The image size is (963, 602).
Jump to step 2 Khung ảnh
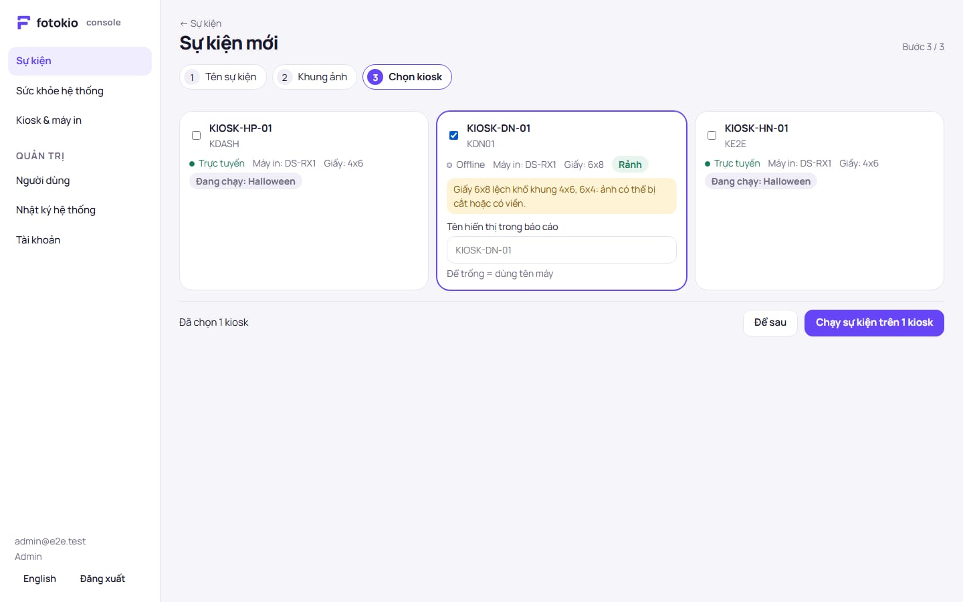tap(314, 77)
